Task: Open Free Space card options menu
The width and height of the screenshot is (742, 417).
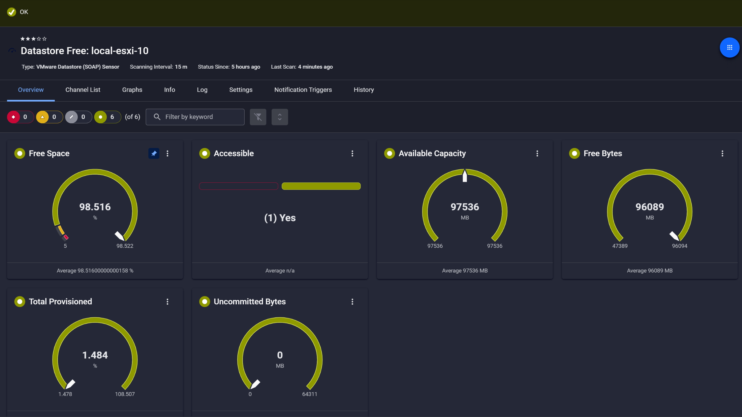Action: tap(168, 153)
